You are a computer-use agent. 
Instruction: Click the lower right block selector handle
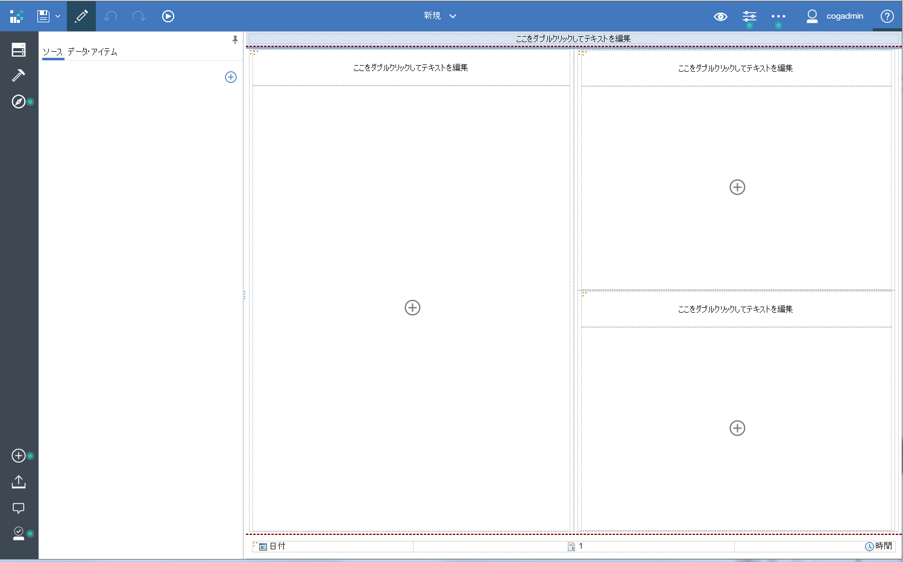pyautogui.click(x=584, y=294)
